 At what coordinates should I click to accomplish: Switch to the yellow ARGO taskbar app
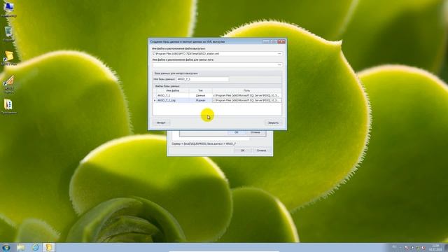tap(49, 247)
